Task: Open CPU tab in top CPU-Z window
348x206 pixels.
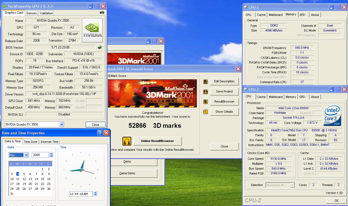Action: [248, 15]
